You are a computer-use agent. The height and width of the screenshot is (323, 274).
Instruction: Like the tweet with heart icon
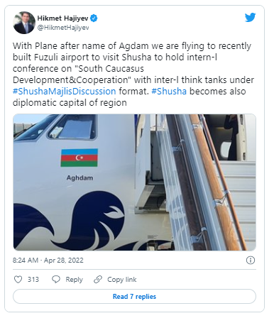[x=18, y=280]
